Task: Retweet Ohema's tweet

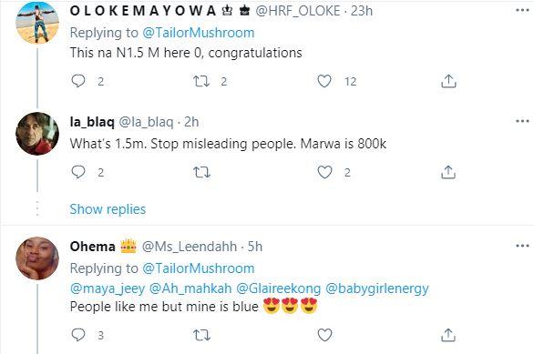Action: pyautogui.click(x=201, y=335)
